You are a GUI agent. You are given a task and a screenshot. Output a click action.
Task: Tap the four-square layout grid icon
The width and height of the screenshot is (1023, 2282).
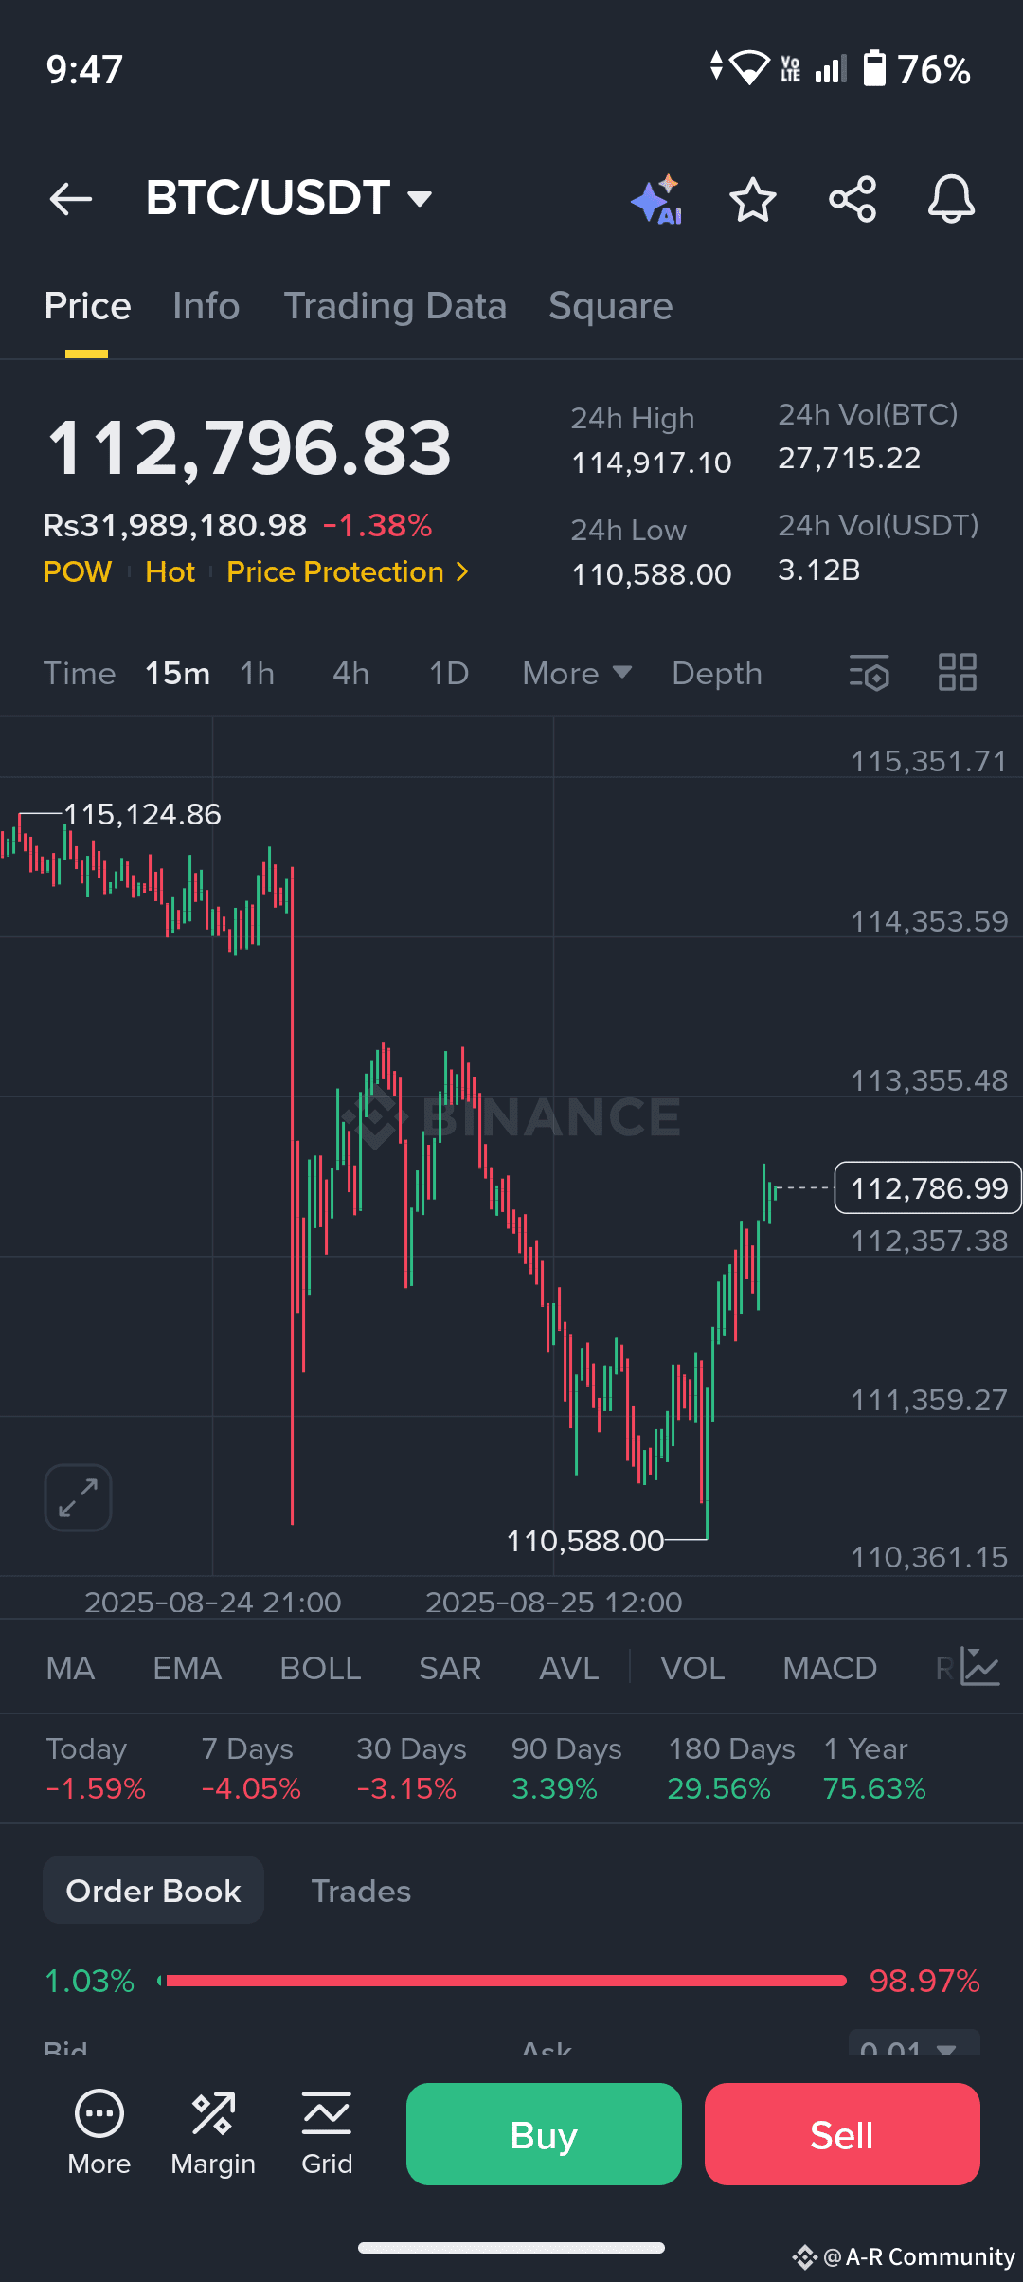(957, 673)
